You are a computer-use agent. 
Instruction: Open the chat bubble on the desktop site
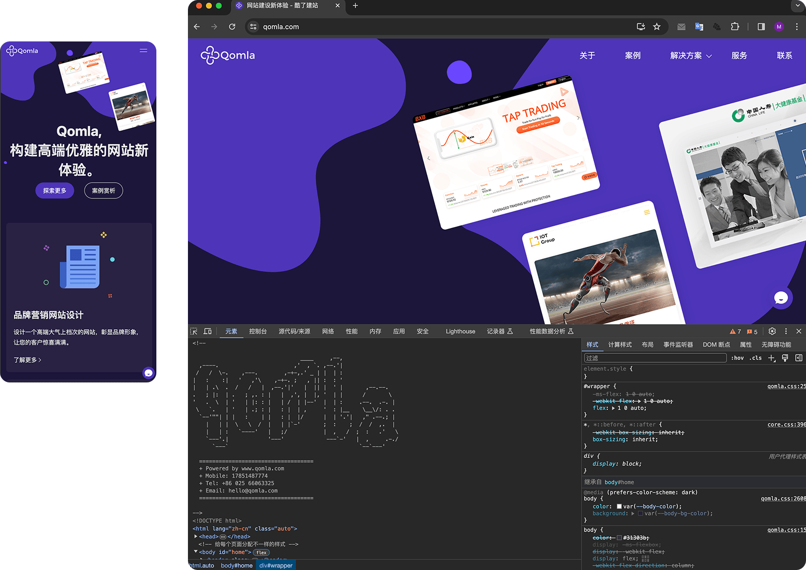tap(781, 298)
